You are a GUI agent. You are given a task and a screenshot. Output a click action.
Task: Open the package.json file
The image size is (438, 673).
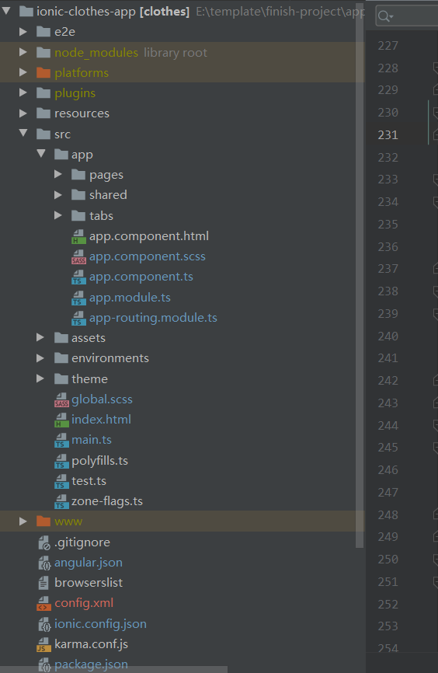tap(91, 664)
